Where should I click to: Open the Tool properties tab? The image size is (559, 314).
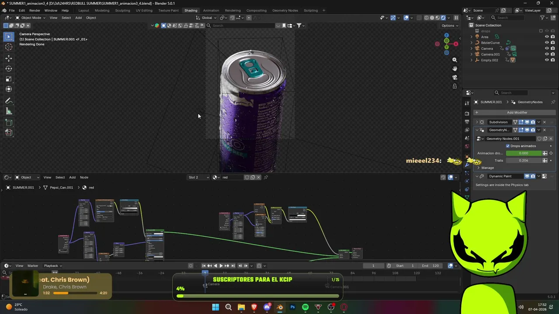click(467, 103)
